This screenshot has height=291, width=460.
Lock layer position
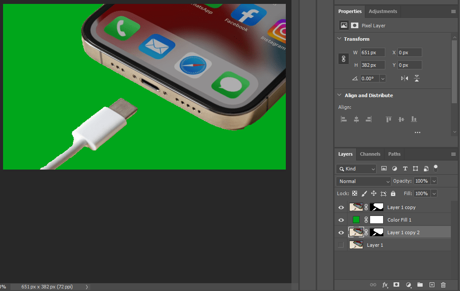374,193
